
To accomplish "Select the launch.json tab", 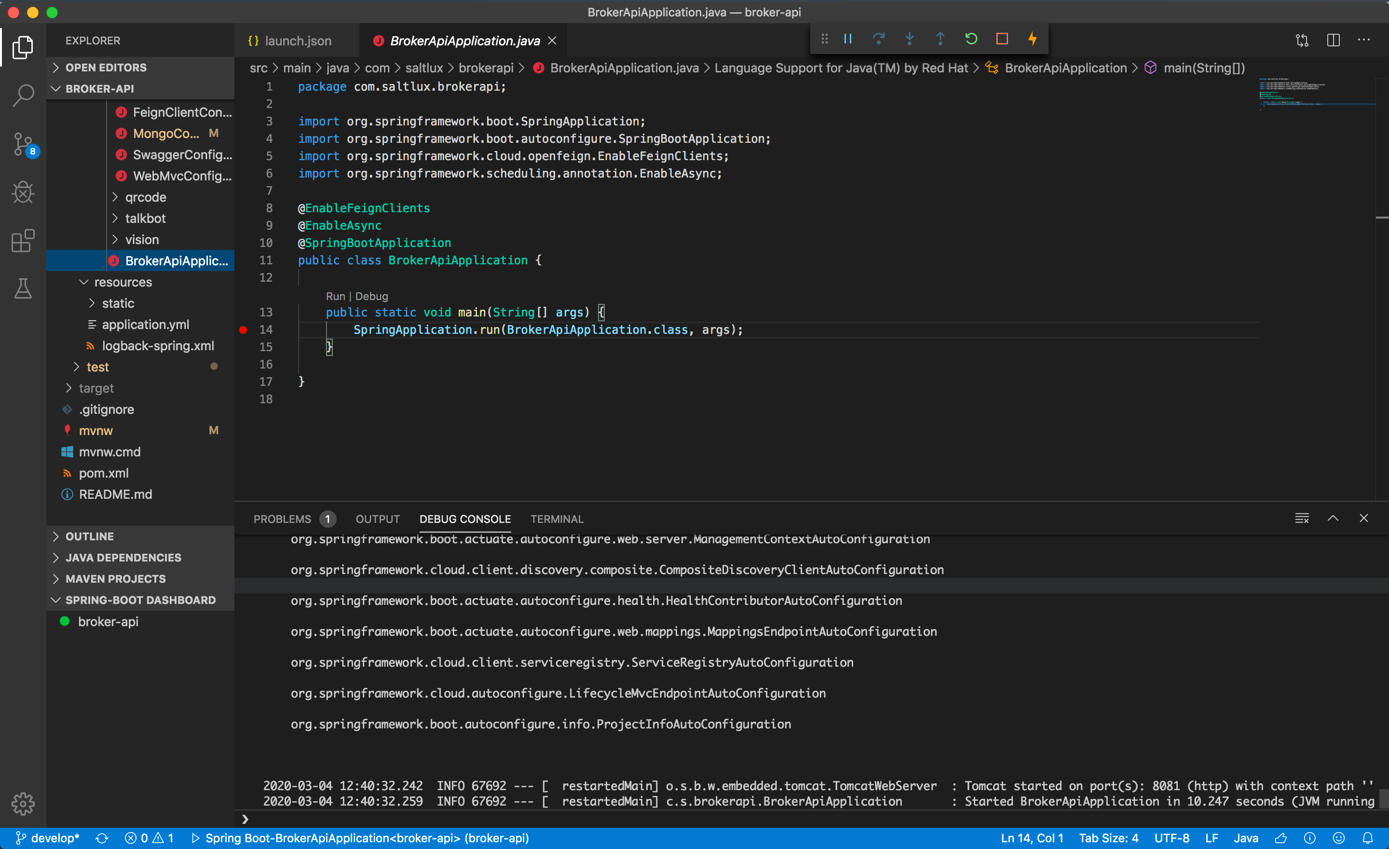I will (298, 40).
